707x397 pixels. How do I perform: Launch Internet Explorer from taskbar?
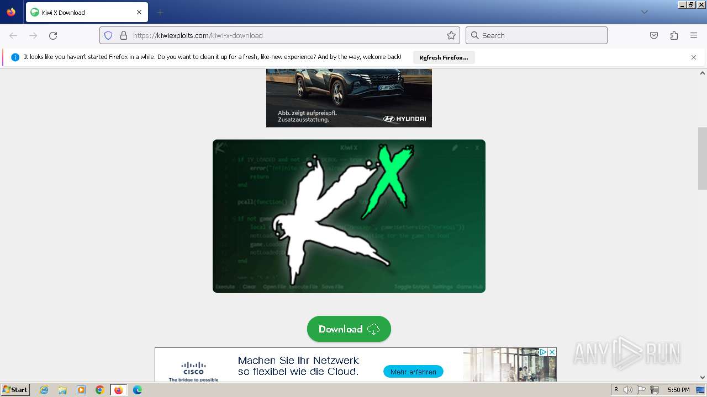[44, 390]
